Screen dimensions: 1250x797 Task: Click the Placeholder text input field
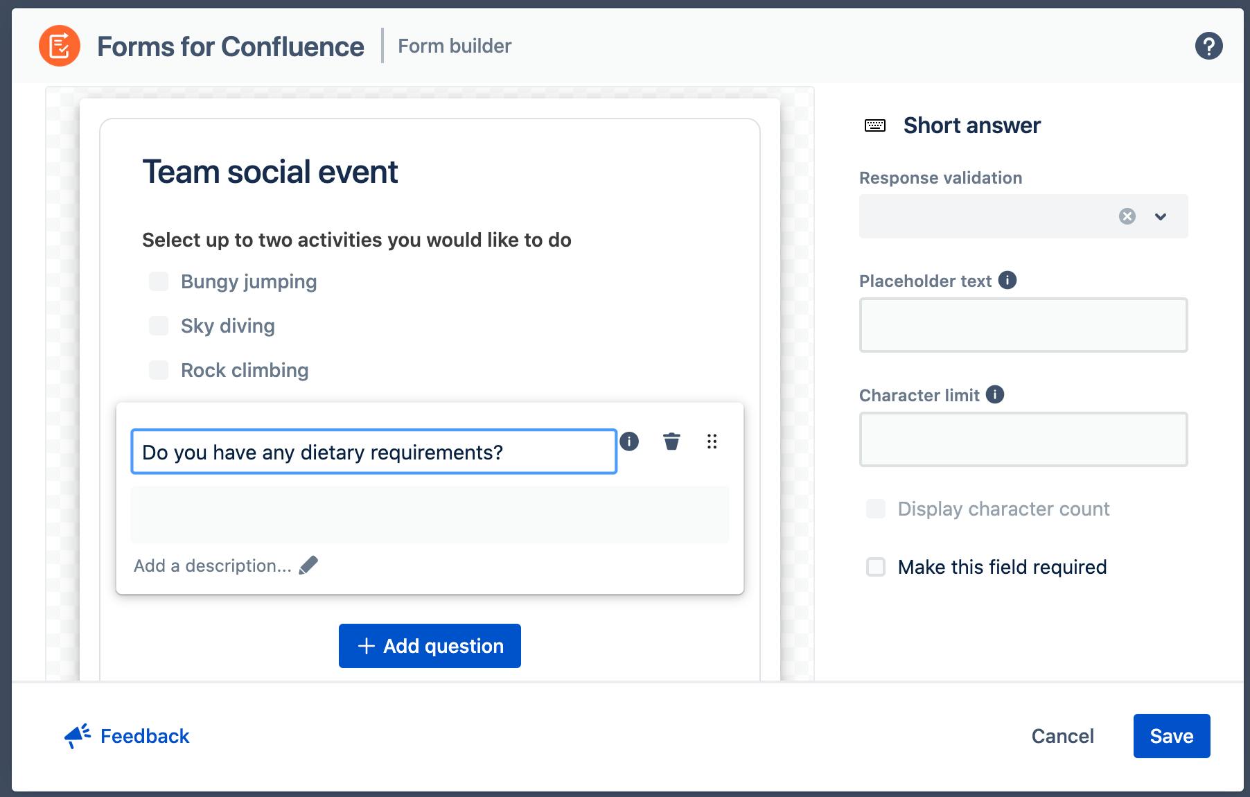pos(1022,324)
